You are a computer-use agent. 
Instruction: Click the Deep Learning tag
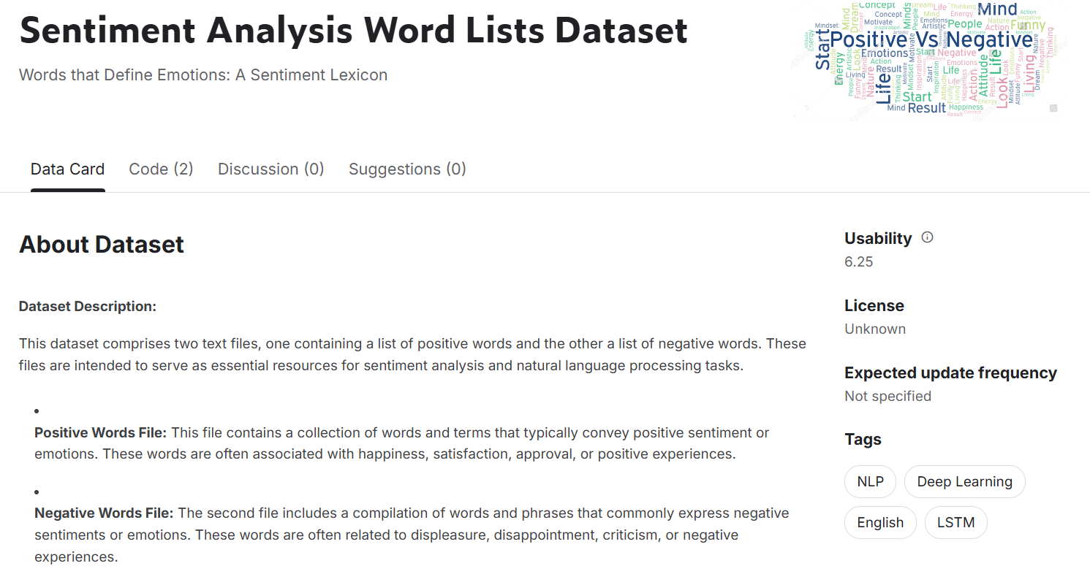tap(964, 481)
